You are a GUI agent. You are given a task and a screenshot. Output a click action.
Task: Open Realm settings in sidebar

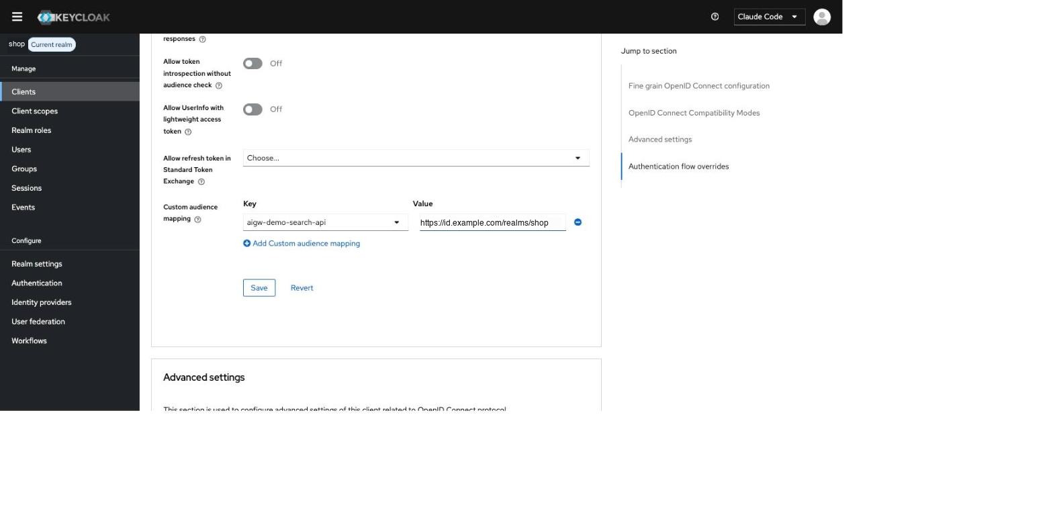(70, 264)
